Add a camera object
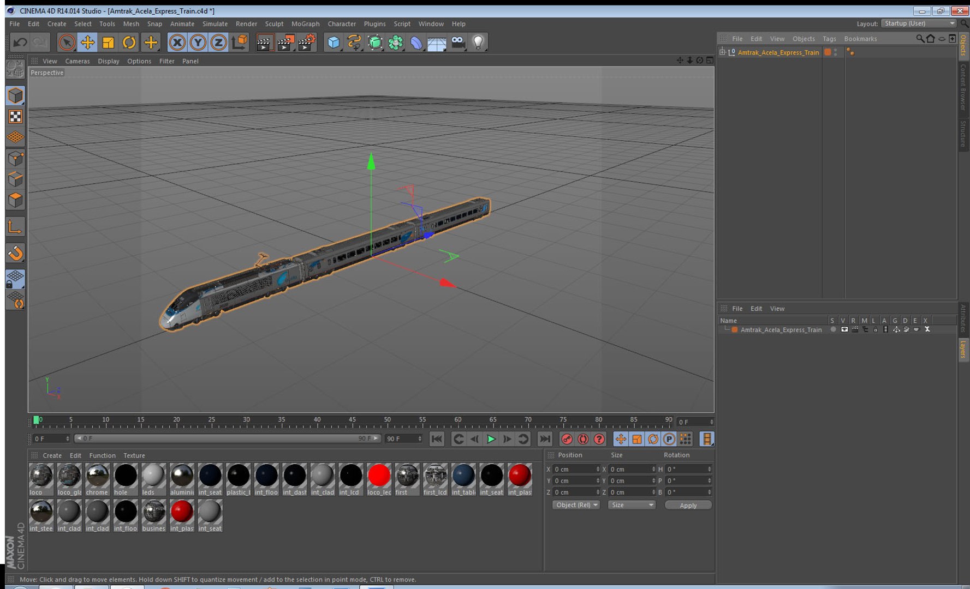Screen dimensions: 970x589 click(457, 42)
